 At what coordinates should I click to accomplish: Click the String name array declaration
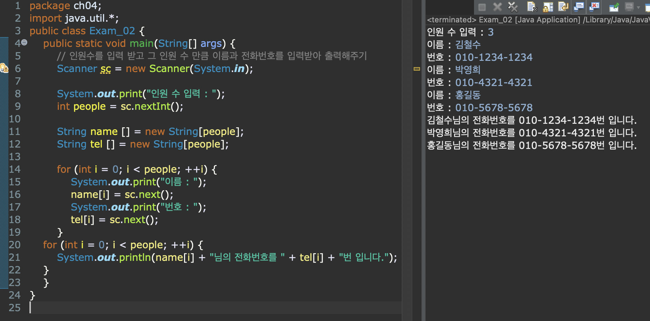(x=150, y=131)
